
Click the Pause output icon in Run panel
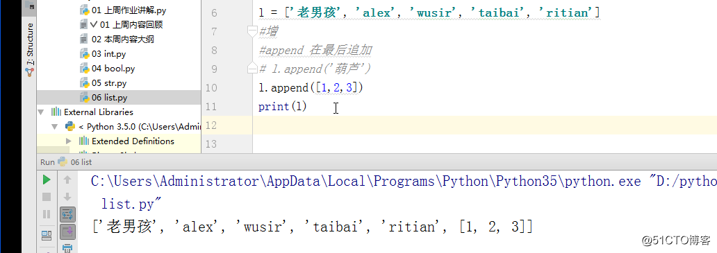pos(46,213)
